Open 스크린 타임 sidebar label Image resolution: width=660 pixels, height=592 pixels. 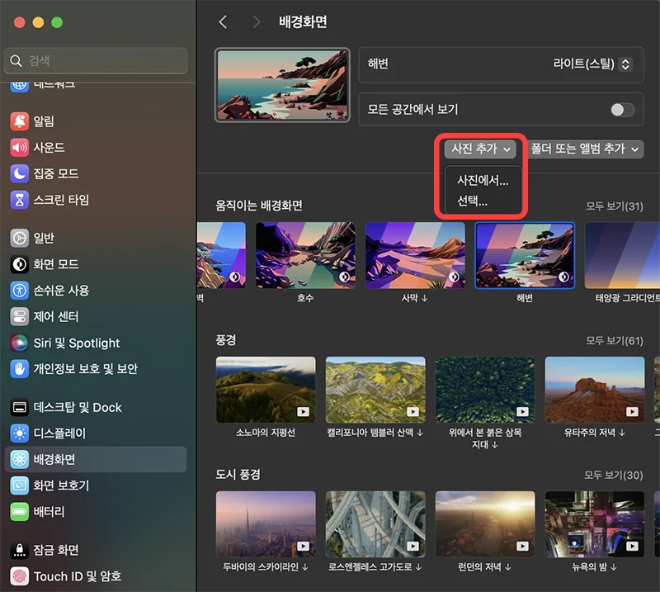coord(61,200)
